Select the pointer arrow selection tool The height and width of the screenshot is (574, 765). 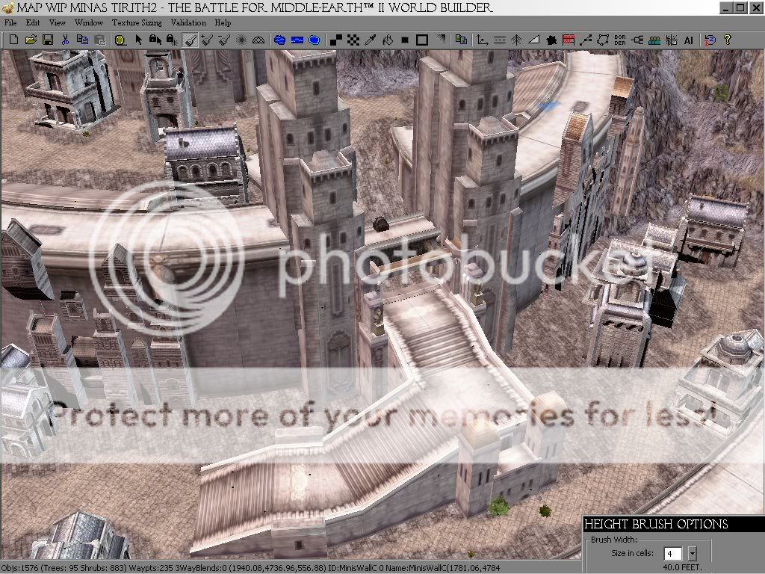tap(138, 40)
